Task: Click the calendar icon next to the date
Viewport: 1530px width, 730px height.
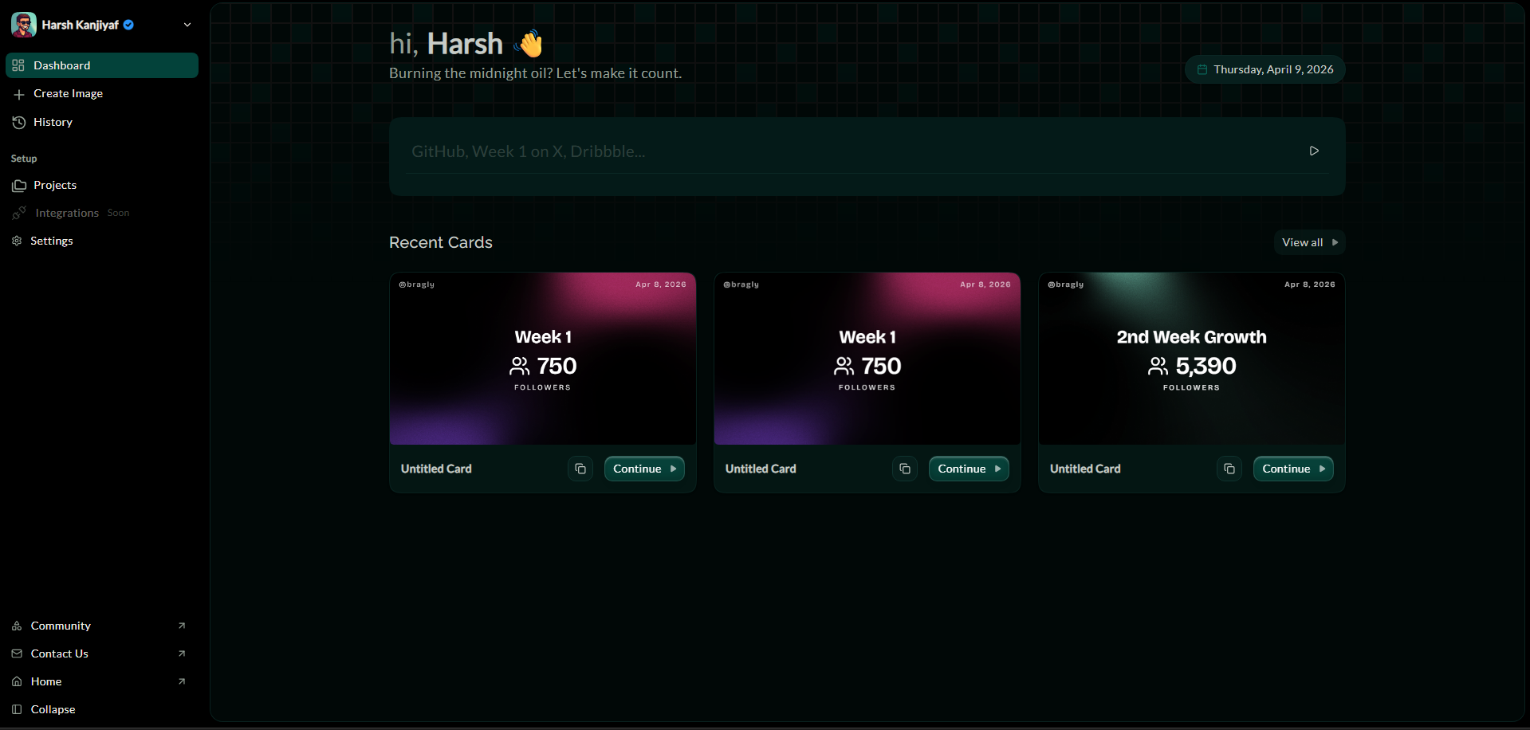Action: [1203, 69]
